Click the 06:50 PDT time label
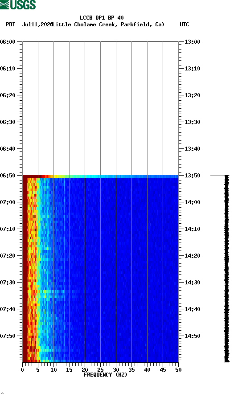Viewport: 246px width, 398px height. [8, 176]
